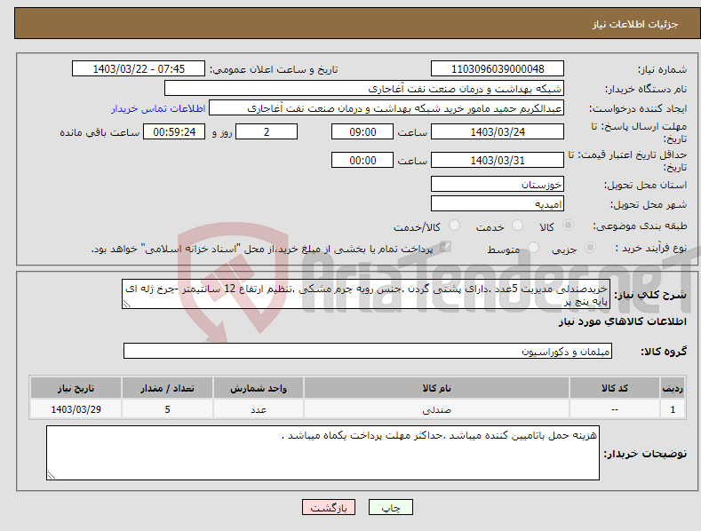Click the goods group field مبلمان و دکوراسیون

368,352
